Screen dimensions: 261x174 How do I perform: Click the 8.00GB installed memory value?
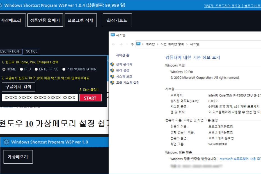click(x=213, y=101)
